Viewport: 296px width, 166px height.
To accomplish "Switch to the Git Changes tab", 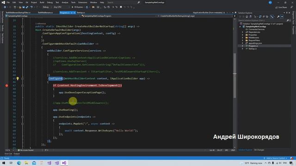I will 259,150.
